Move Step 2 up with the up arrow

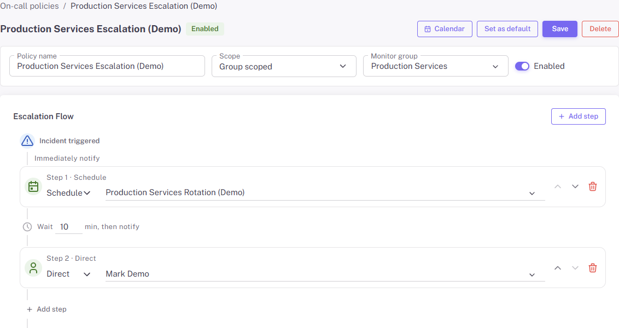point(557,267)
